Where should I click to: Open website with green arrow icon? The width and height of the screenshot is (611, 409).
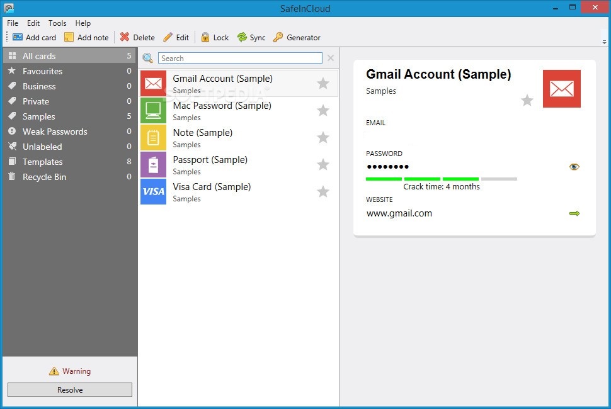click(x=574, y=213)
